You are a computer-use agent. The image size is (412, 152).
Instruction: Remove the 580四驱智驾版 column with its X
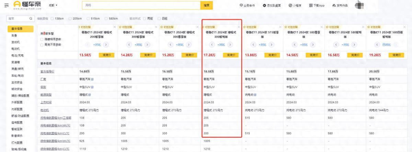point(405,27)
